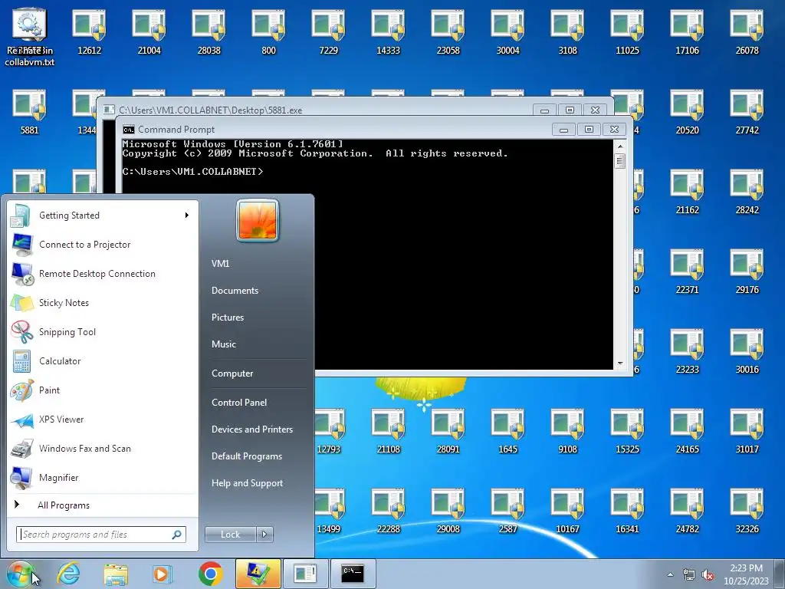Screen dimensions: 785x589
Task: Launch Paint from Start menu
Action: point(103,390)
